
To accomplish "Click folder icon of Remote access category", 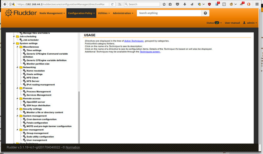I will click(x=21, y=98).
